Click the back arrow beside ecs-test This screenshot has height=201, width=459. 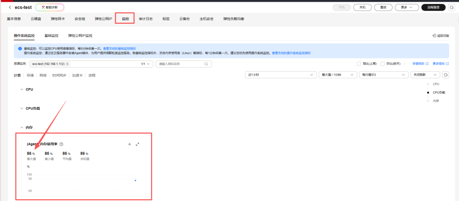10,7
